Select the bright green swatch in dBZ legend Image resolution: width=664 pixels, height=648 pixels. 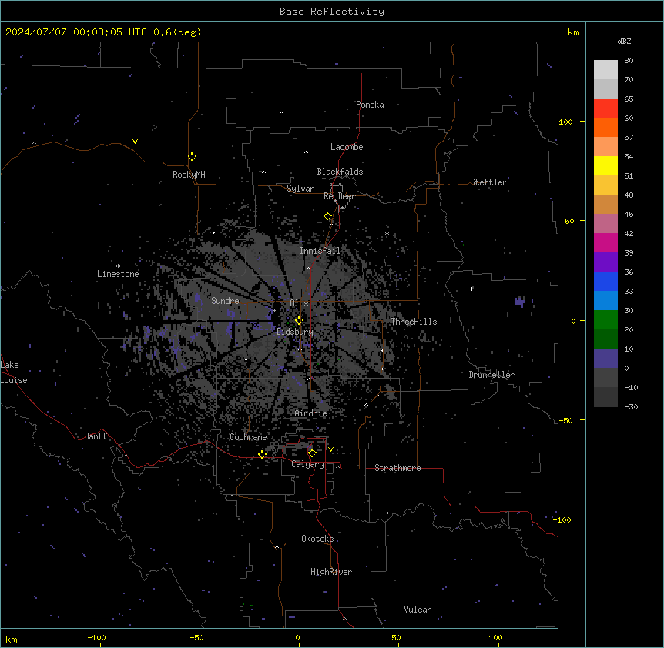tap(605, 320)
